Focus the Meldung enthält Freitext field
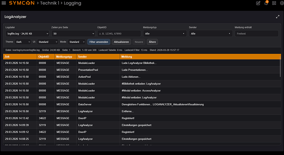Screen dimensions: 284x155 [256, 34]
